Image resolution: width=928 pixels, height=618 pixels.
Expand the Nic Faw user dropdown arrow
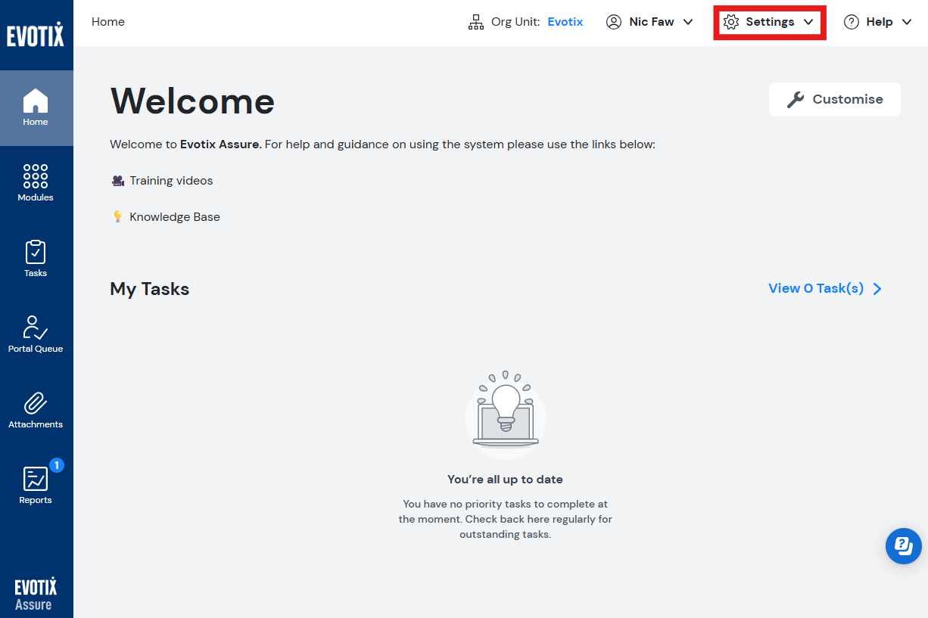tap(688, 22)
